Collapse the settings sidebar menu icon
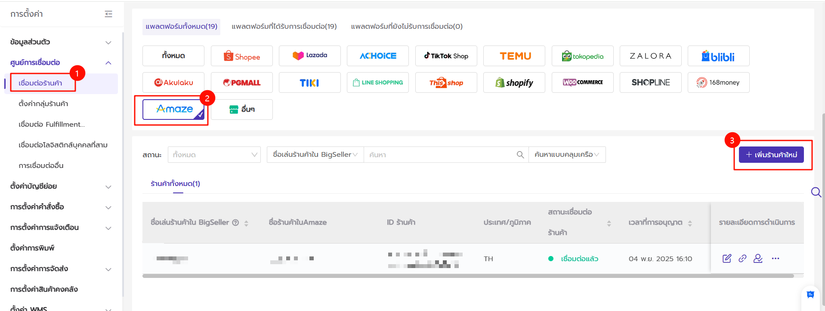The width and height of the screenshot is (825, 311). click(108, 14)
